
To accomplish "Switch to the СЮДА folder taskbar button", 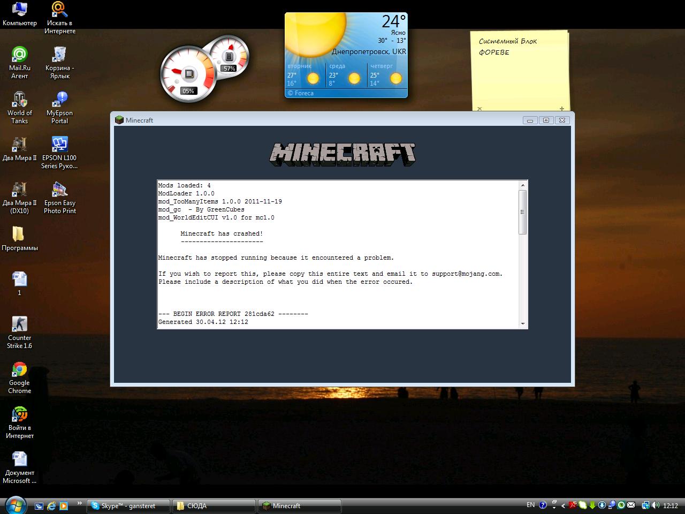I will click(x=214, y=505).
